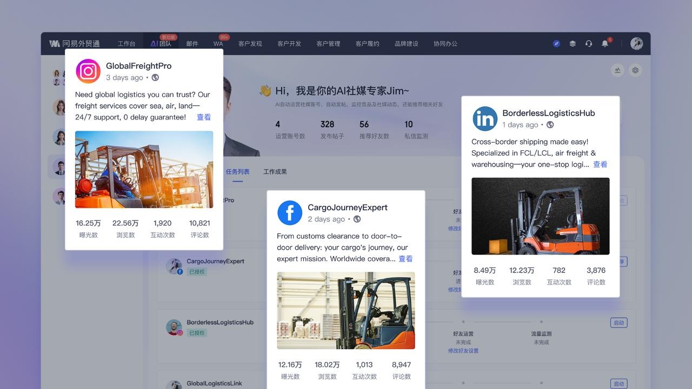Click 查看 link on CargoJourneyExpert post
Screen dimensions: 692x389
coord(405,259)
